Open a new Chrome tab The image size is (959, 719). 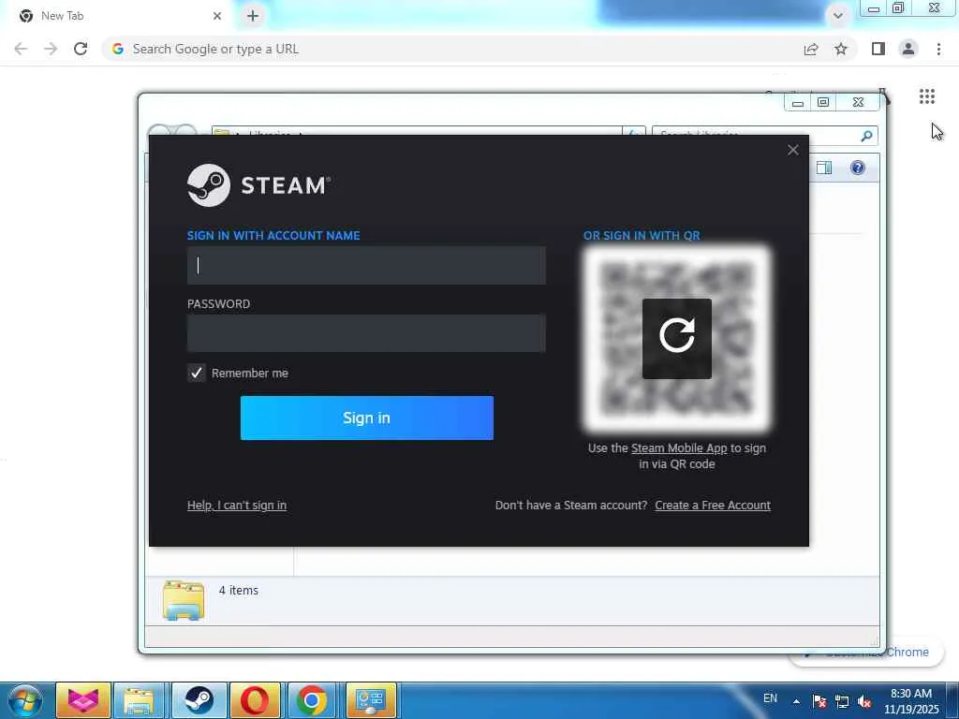coord(253,16)
